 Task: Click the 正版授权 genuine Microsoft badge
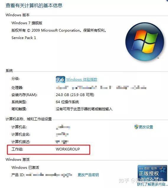pos(152,173)
